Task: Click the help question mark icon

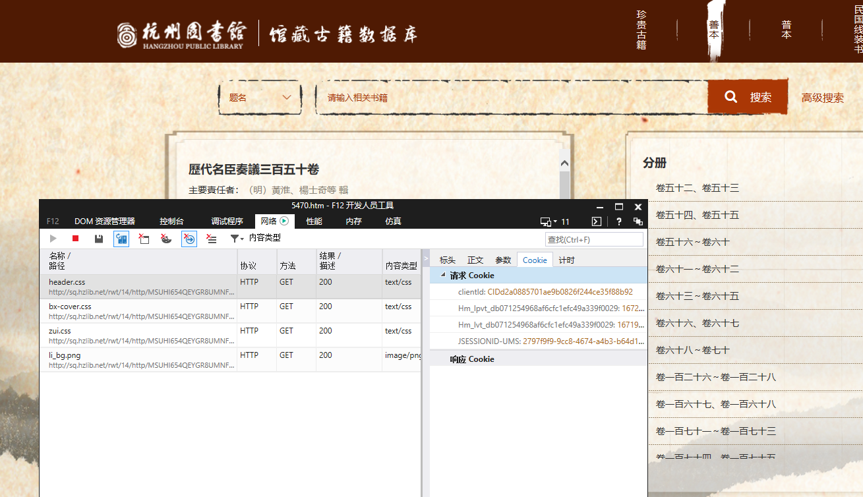Action: tap(619, 221)
